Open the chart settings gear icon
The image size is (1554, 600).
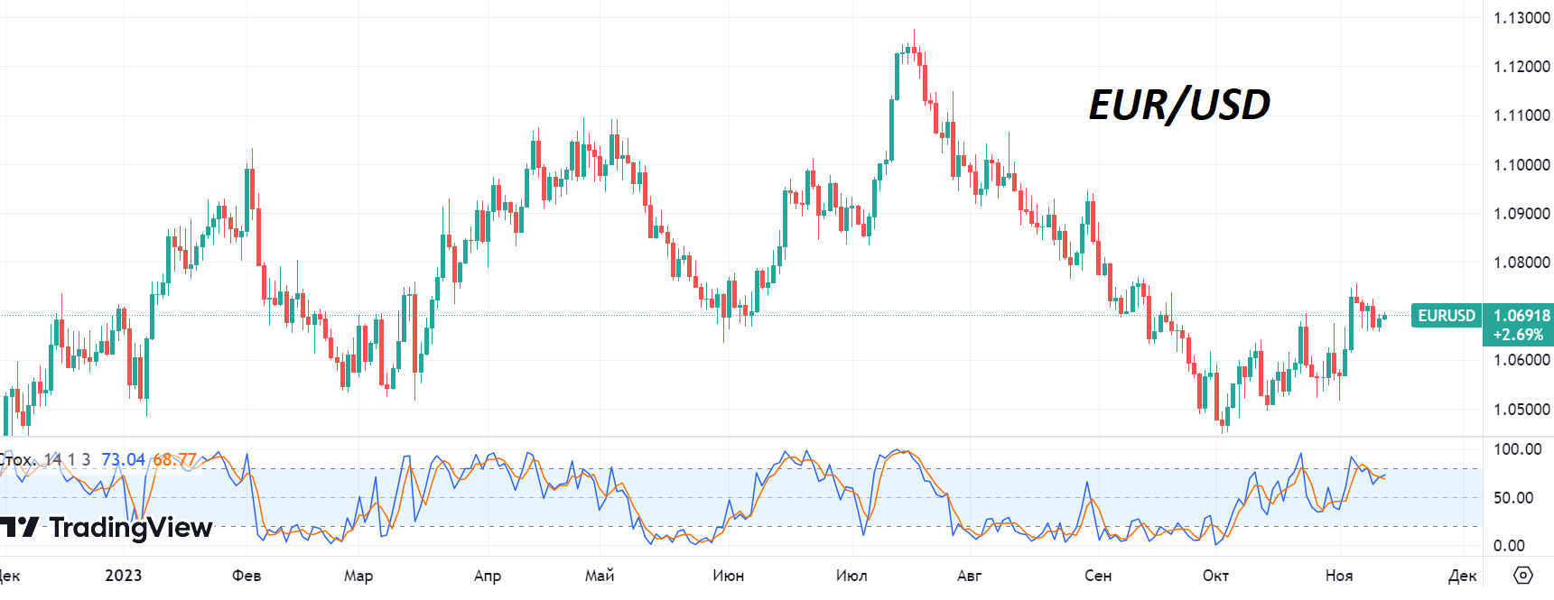(1522, 575)
